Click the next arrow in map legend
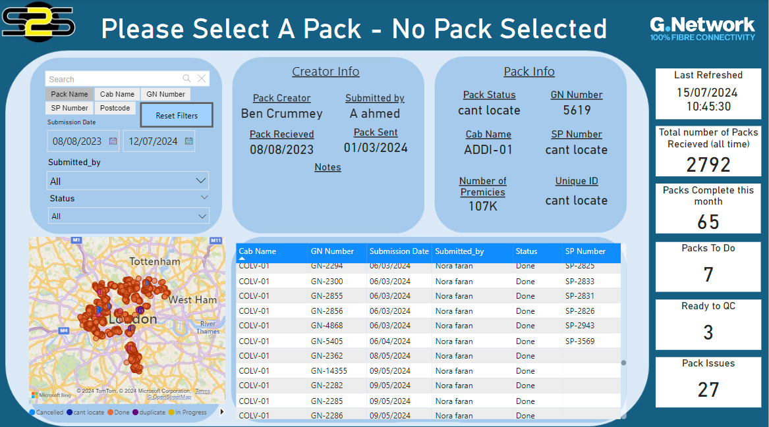The width and height of the screenshot is (769, 427). (221, 412)
